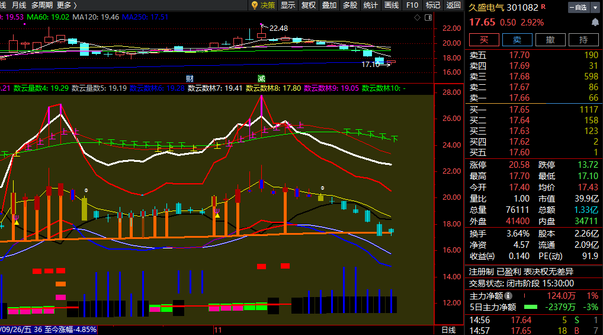Click the 至今涨幅-4.85% date status bar
This screenshot has height=335, width=603.
coord(49,330)
